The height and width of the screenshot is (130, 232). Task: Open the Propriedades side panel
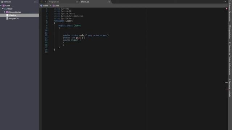(230, 32)
